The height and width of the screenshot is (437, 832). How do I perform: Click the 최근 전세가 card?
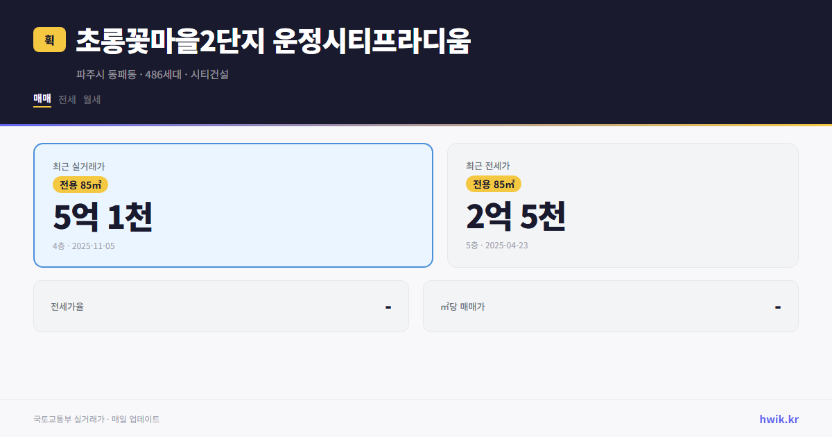(623, 205)
